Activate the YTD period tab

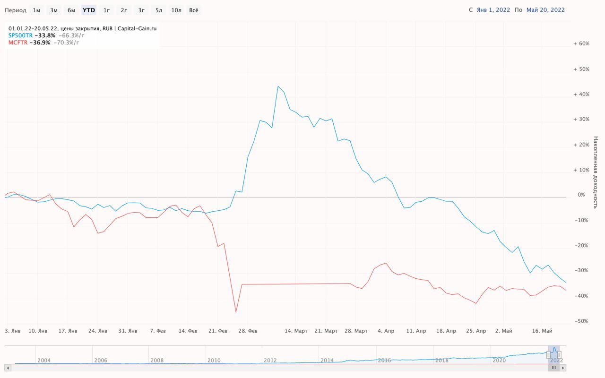89,10
